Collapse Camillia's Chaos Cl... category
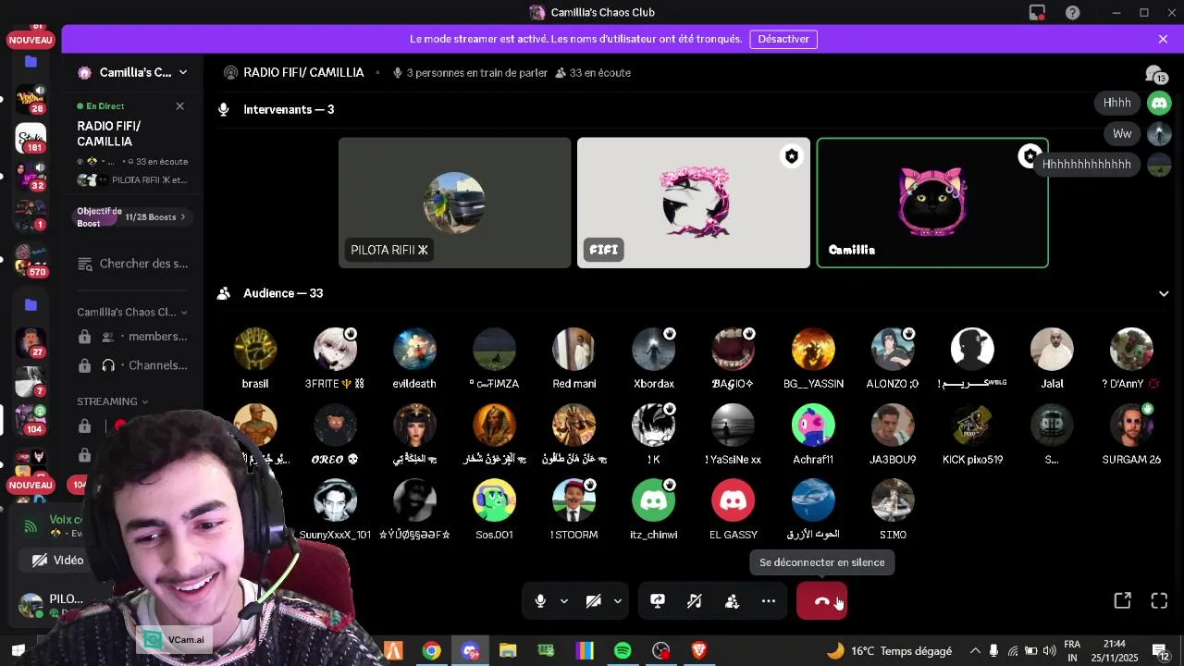1184x666 pixels. (132, 313)
